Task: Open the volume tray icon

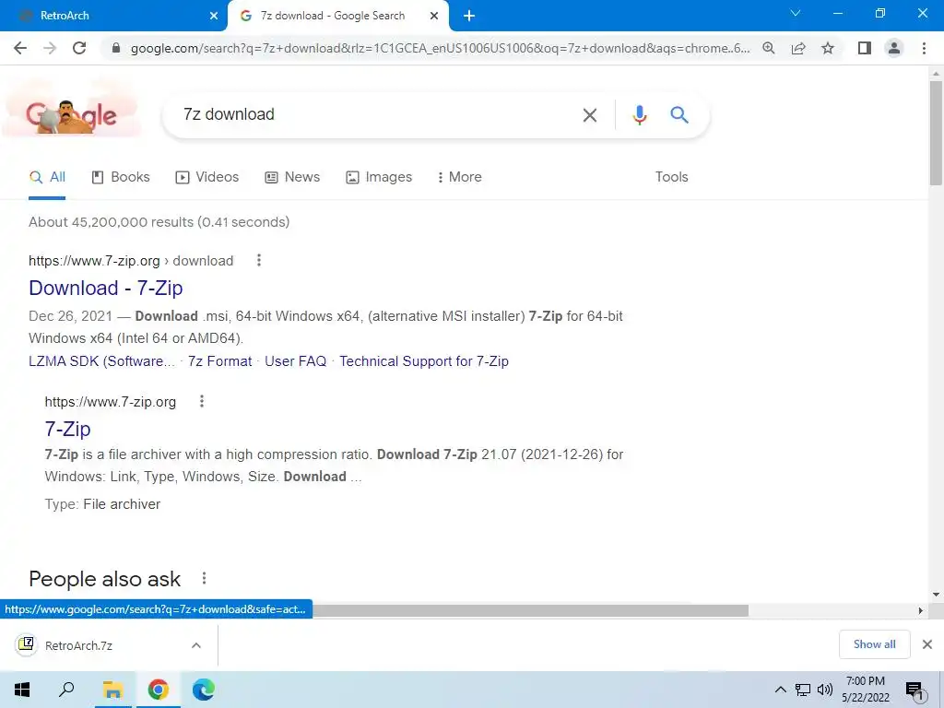Action: (825, 690)
